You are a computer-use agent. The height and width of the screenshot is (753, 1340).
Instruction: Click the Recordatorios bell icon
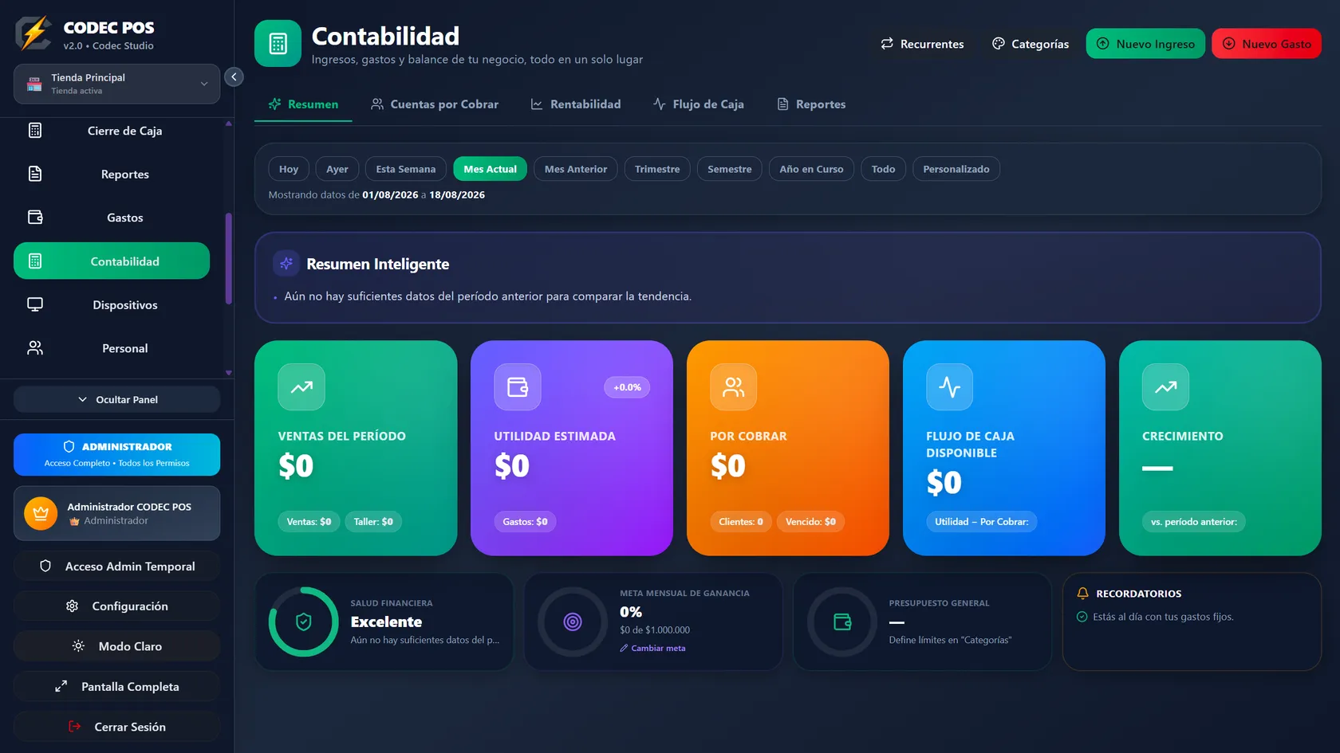(x=1082, y=594)
